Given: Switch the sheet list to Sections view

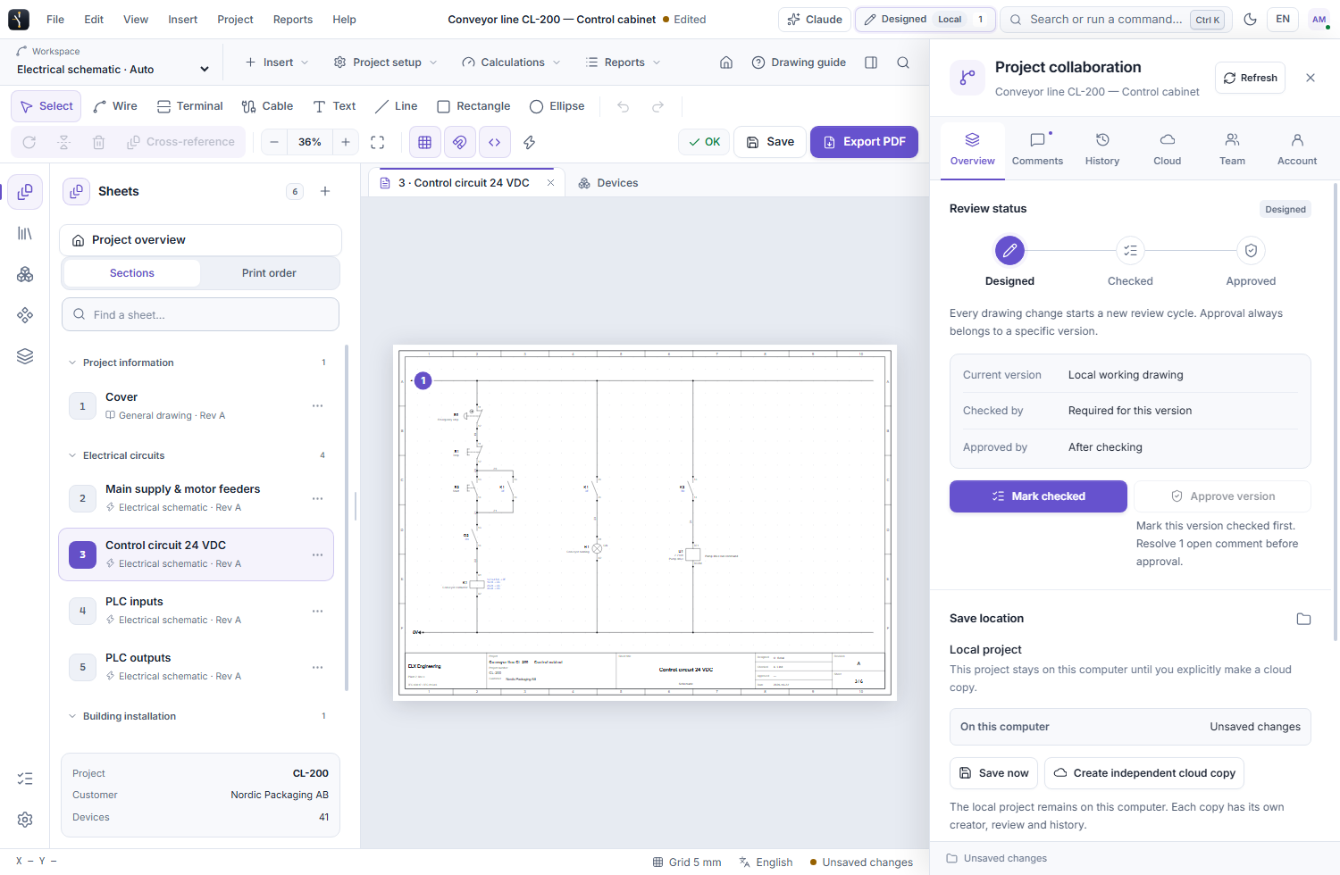Looking at the screenshot, I should (x=132, y=273).
